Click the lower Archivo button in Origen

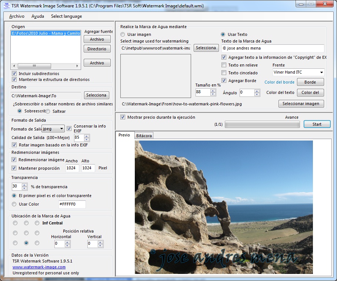coord(97,63)
